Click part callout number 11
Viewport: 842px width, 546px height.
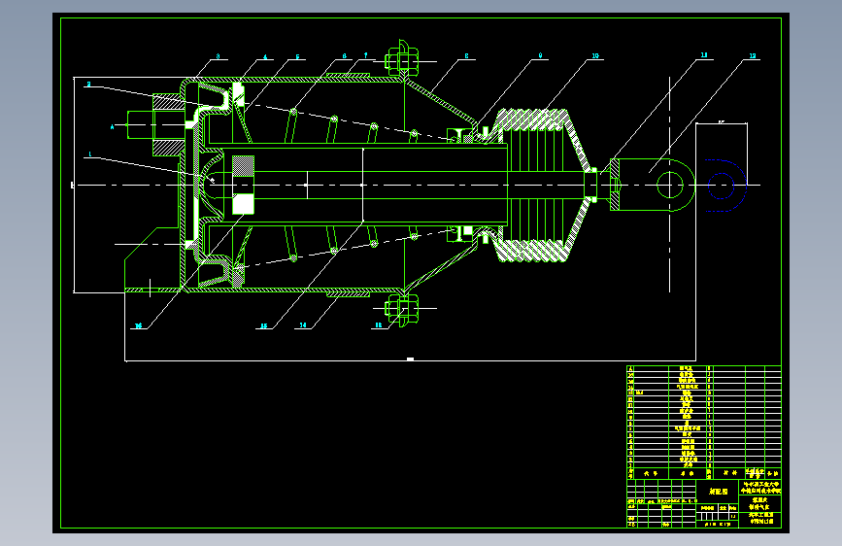click(x=704, y=55)
